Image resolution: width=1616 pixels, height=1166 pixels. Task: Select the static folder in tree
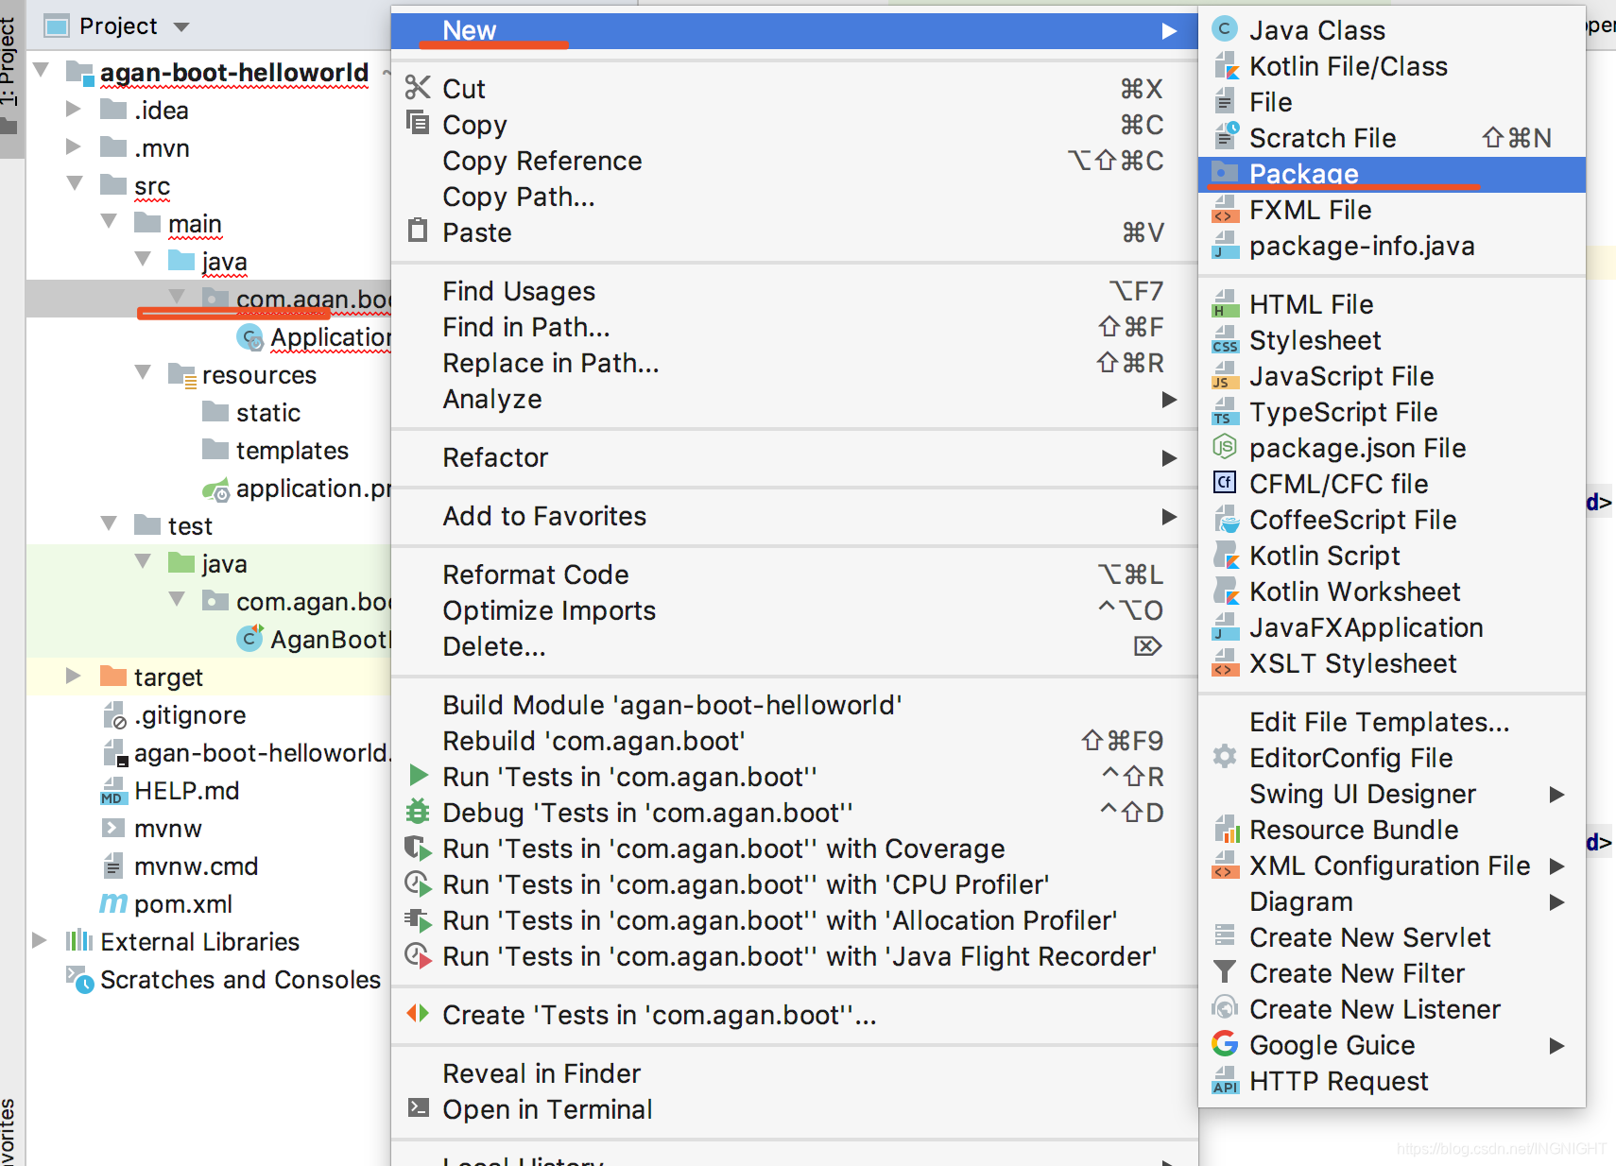click(268, 413)
